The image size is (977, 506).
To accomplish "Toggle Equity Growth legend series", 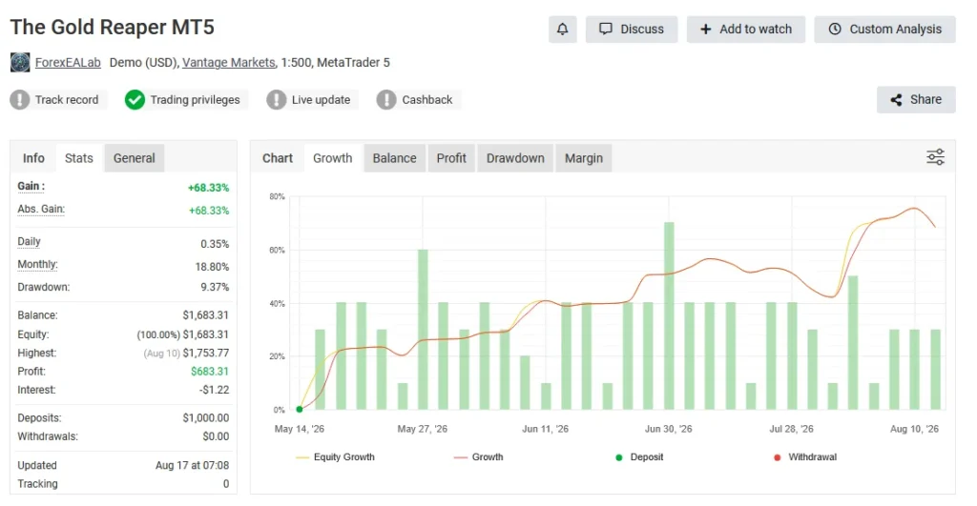I will (x=335, y=456).
